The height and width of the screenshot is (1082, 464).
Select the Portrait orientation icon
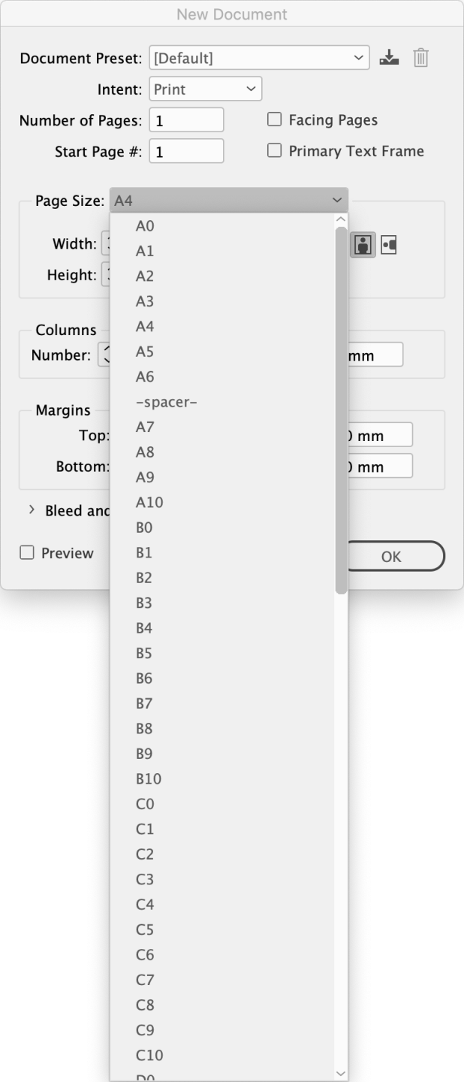[x=363, y=245]
